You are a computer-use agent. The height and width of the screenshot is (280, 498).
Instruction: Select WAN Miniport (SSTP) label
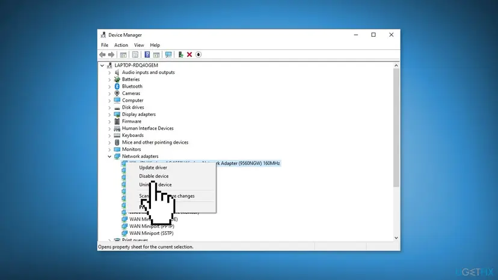click(151, 233)
